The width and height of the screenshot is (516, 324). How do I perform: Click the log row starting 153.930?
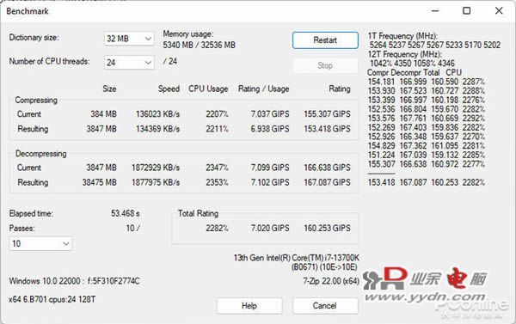click(x=427, y=91)
